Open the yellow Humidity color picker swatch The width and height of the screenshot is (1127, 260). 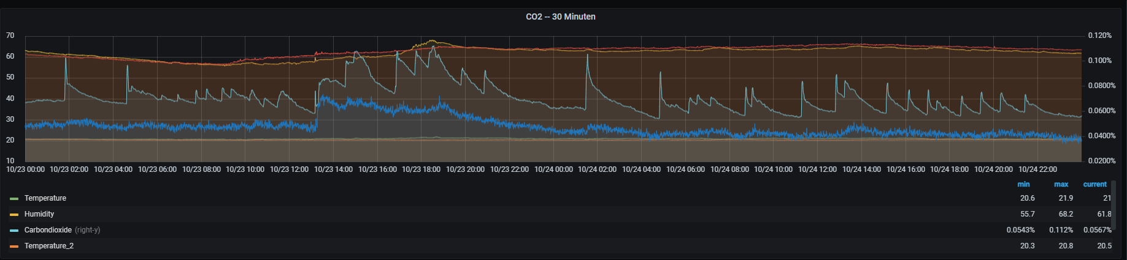[x=14, y=215]
